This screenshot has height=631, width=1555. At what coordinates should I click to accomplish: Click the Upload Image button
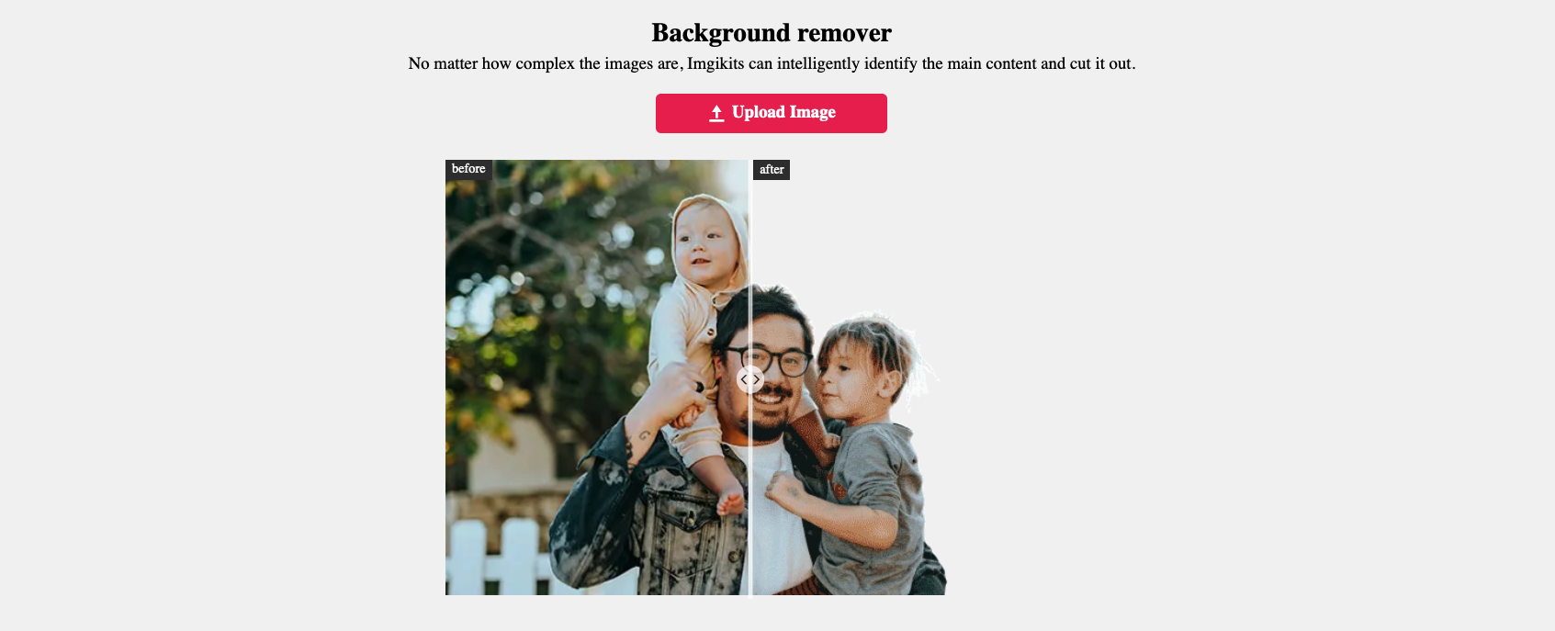[772, 113]
